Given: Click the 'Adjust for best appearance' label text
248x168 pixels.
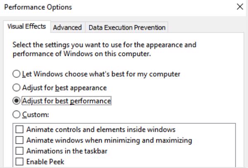Looking at the screenshot, I should (60, 88).
